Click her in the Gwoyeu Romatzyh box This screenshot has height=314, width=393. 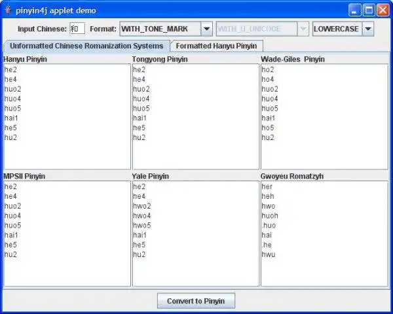267,186
